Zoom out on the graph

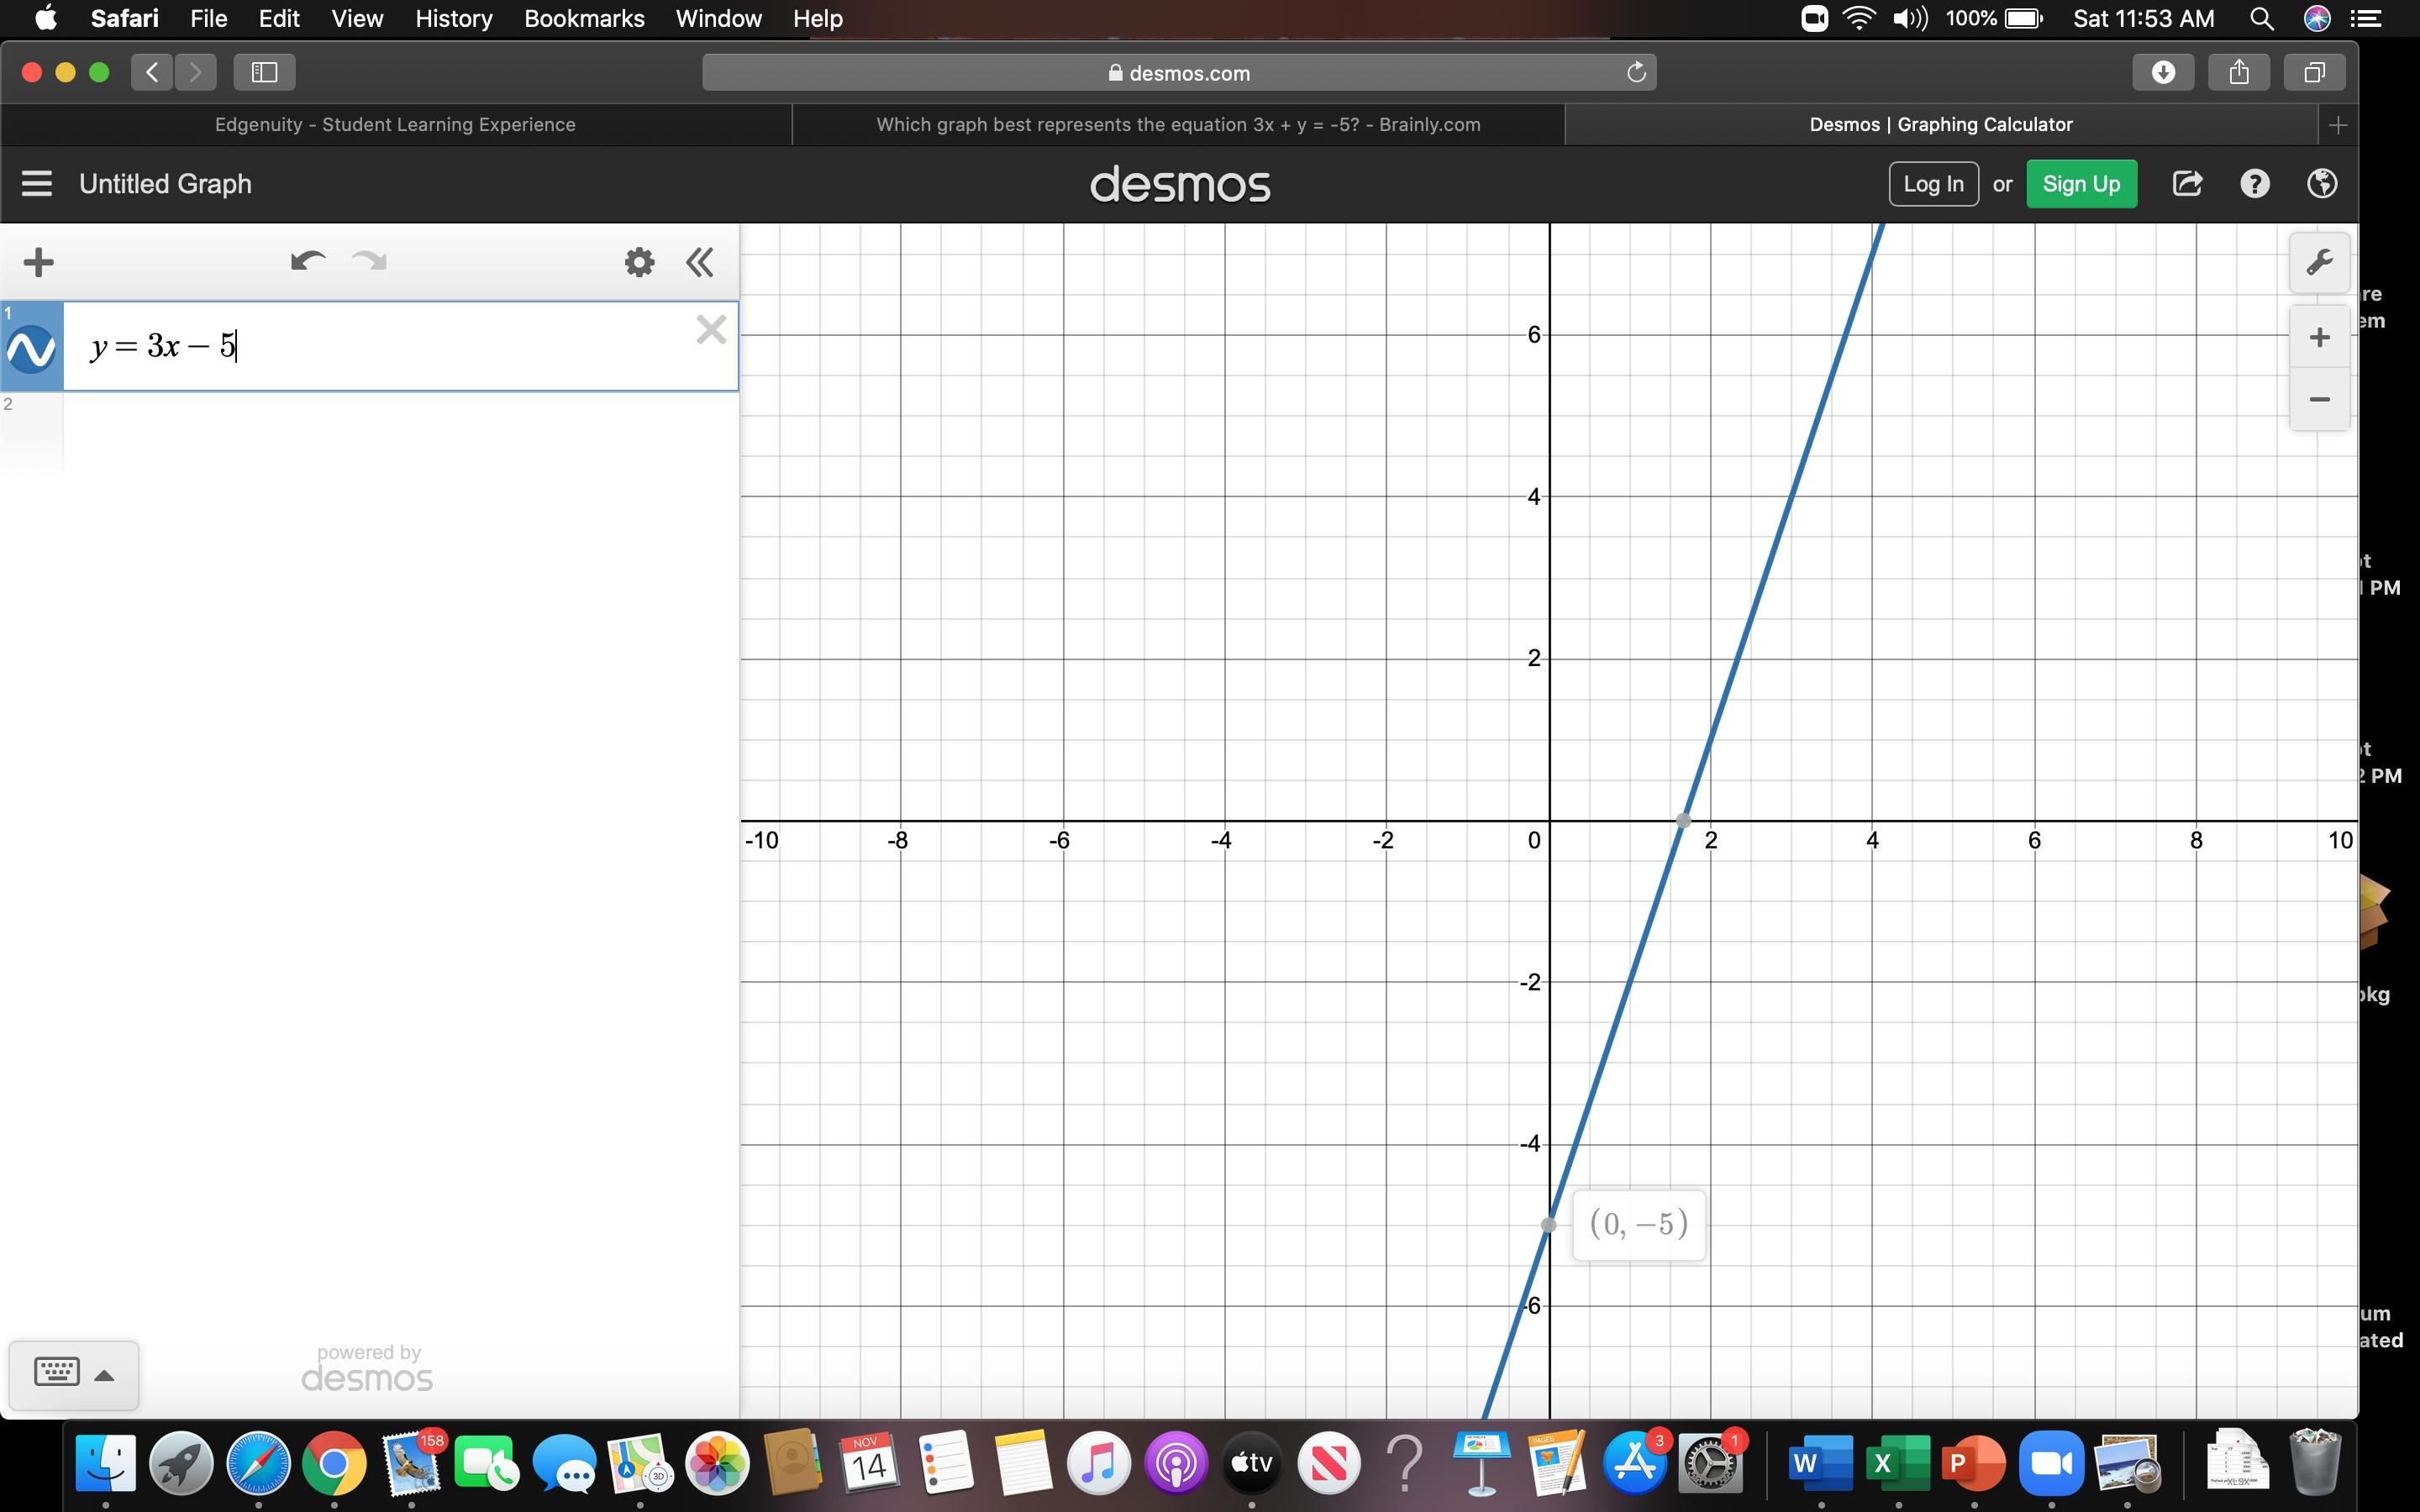[x=2318, y=400]
